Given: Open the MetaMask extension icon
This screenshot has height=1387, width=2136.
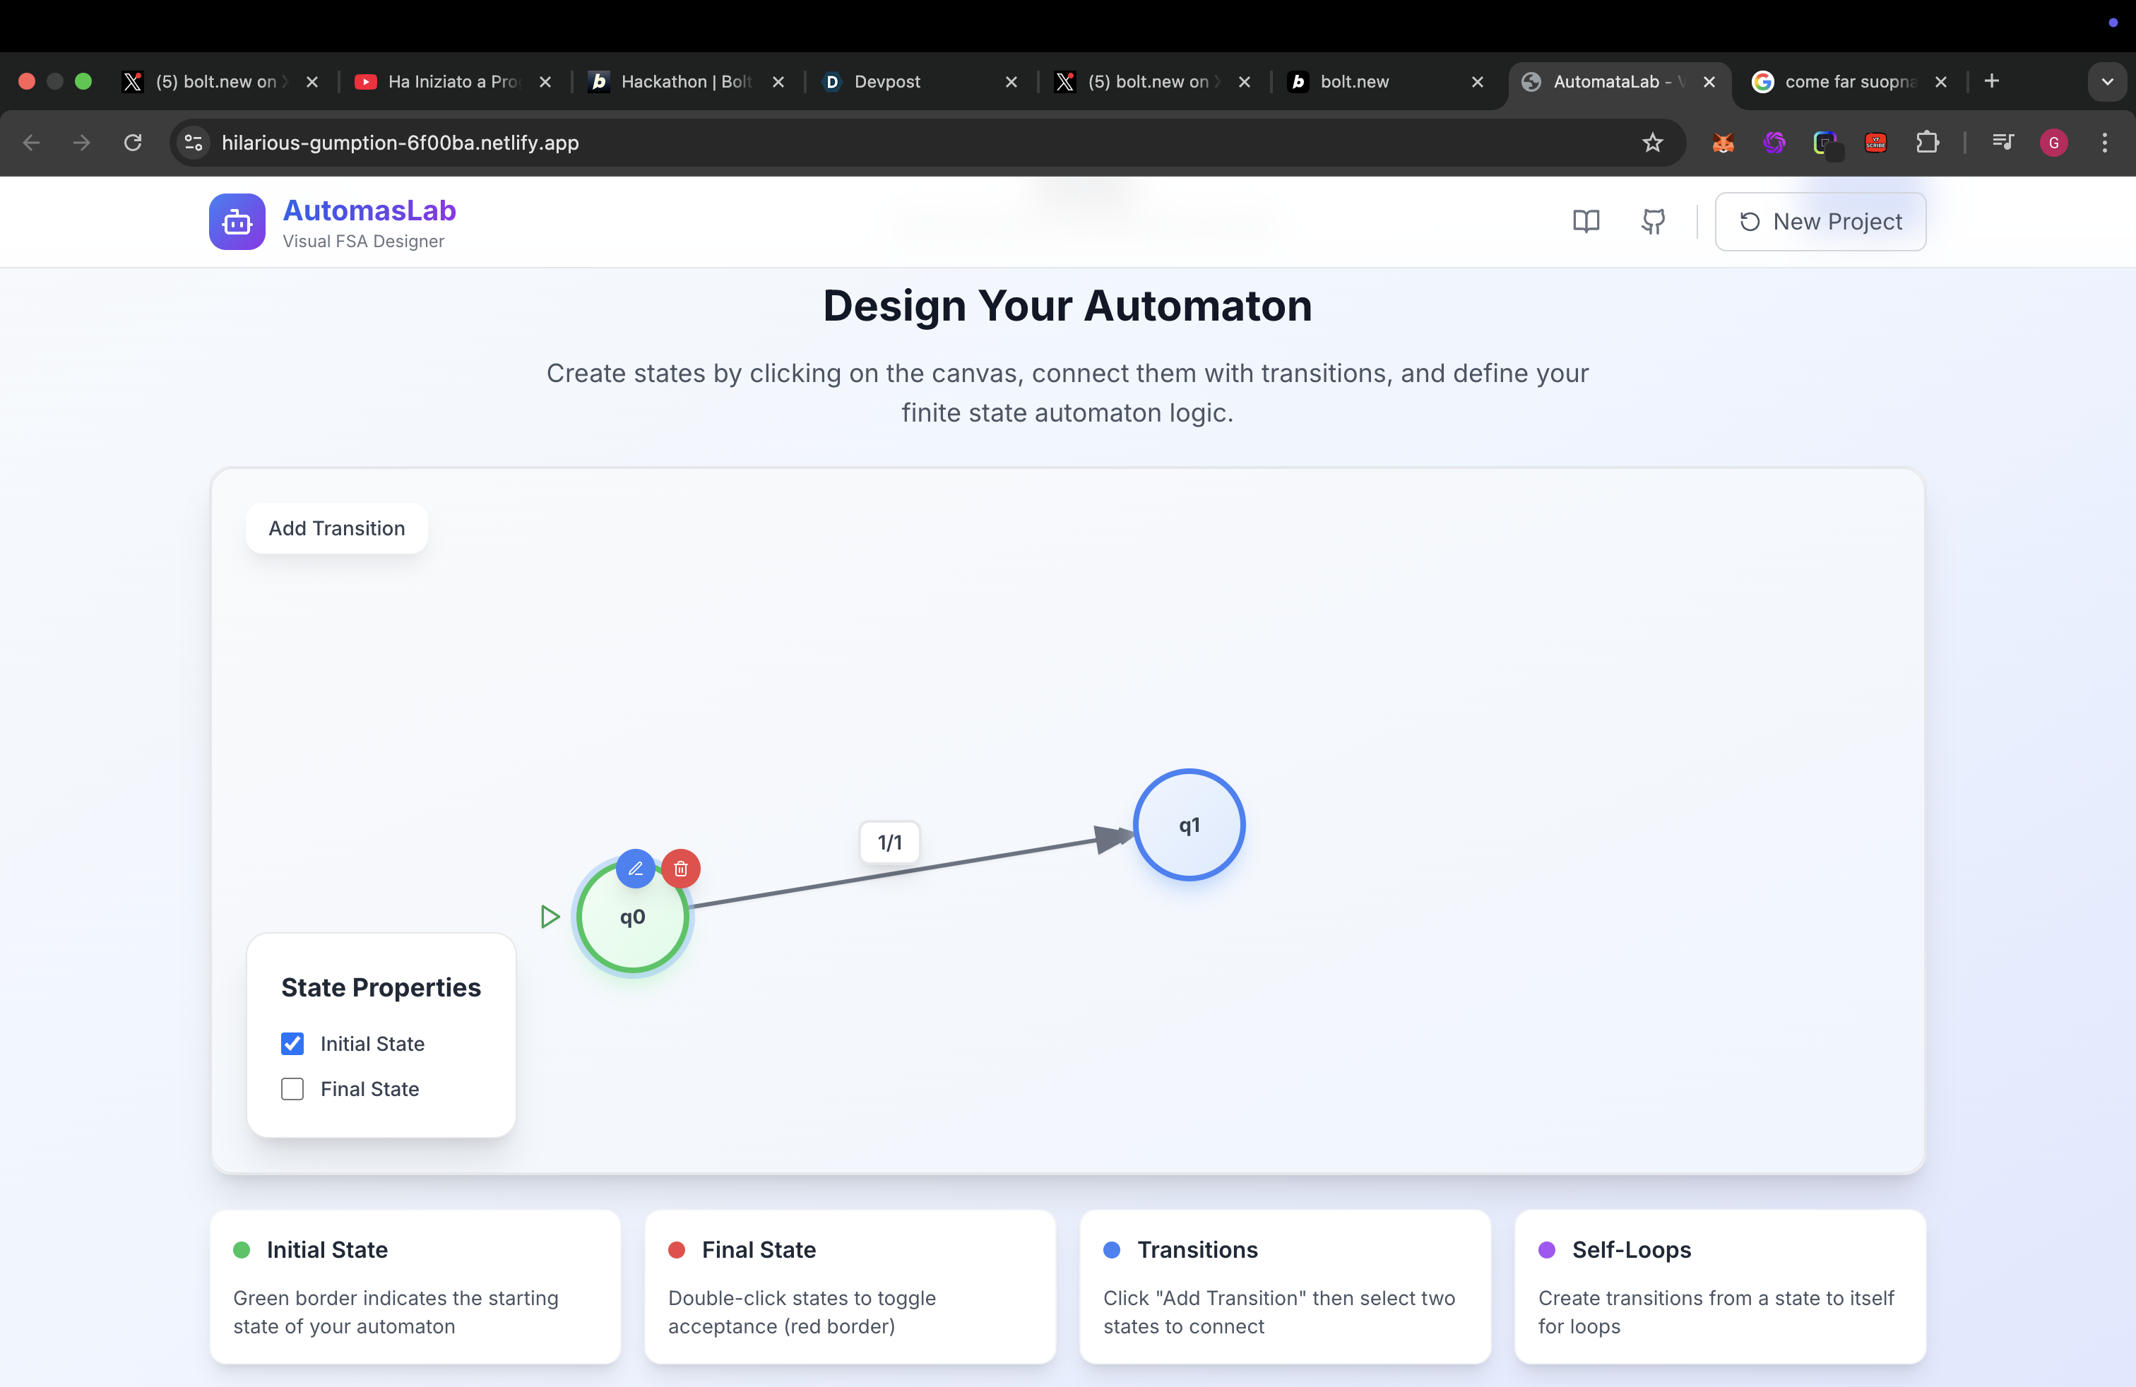Looking at the screenshot, I should tap(1722, 143).
